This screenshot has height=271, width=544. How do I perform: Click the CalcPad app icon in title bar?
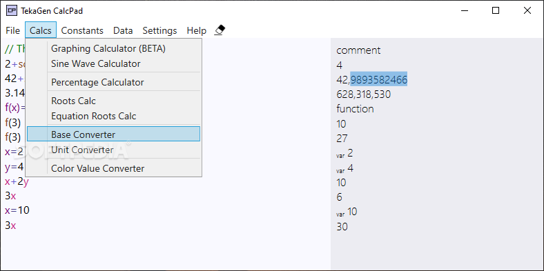[12, 11]
